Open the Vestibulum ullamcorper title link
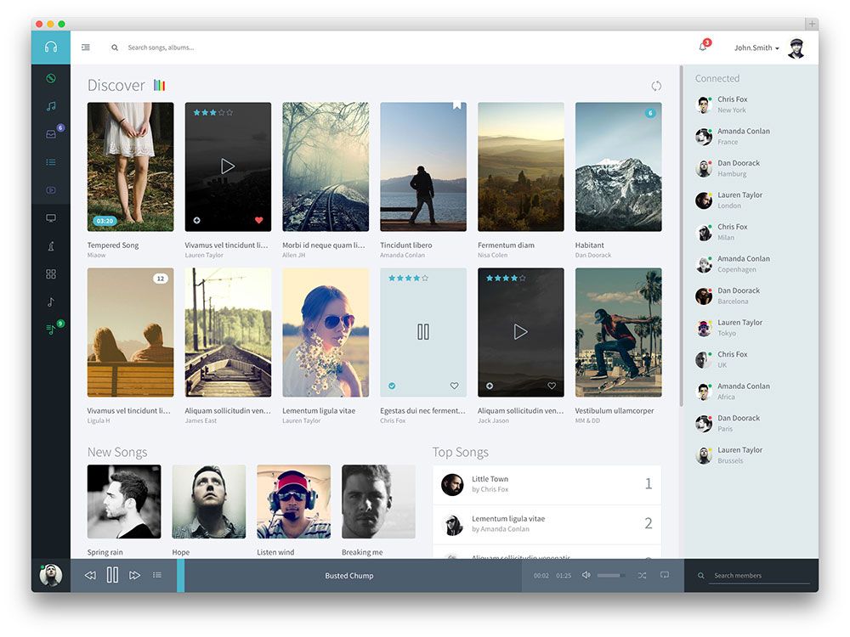 point(615,410)
